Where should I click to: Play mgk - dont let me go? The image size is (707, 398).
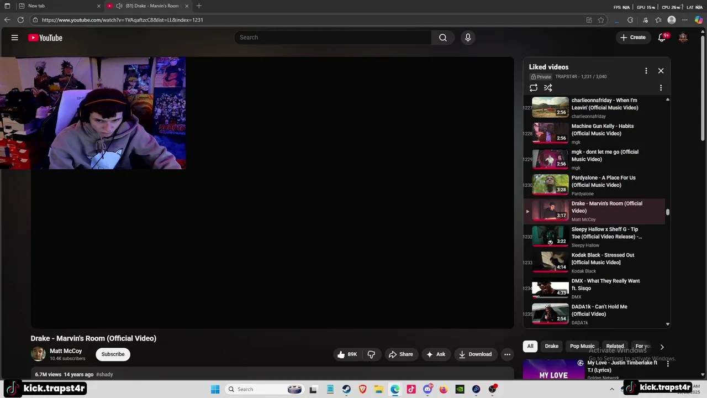click(595, 160)
